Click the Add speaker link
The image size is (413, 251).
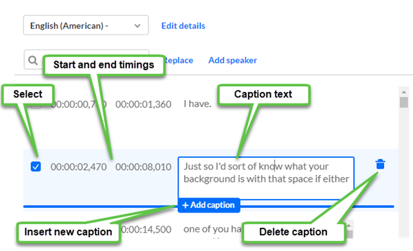[232, 60]
